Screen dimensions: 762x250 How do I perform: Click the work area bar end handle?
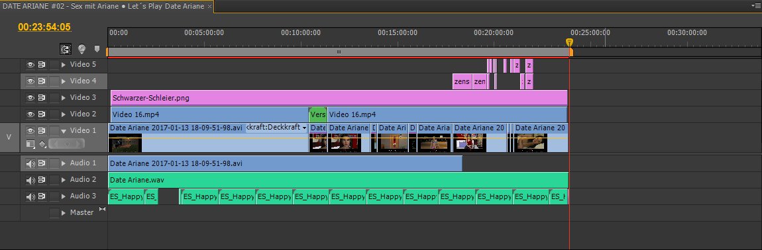coord(571,52)
